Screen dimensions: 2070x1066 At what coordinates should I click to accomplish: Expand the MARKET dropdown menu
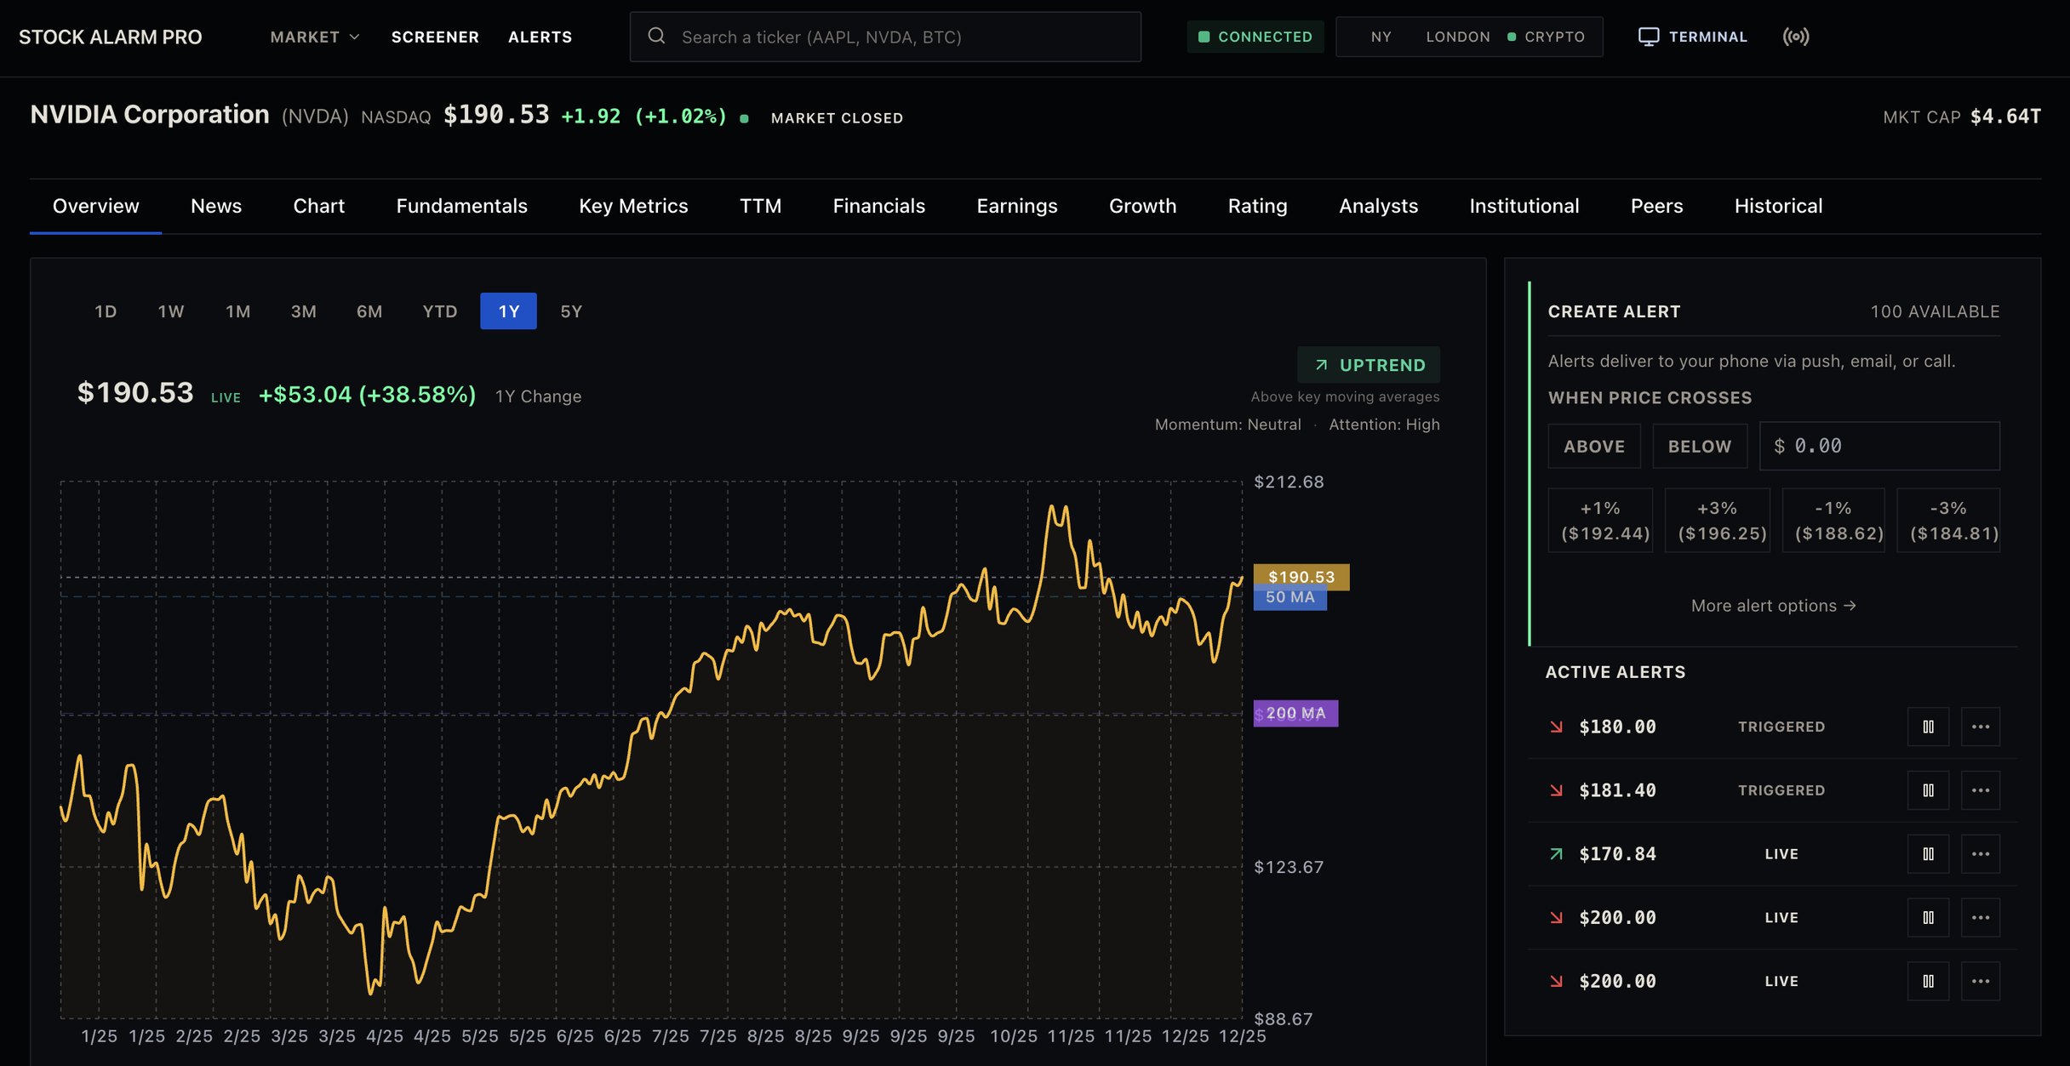[315, 37]
